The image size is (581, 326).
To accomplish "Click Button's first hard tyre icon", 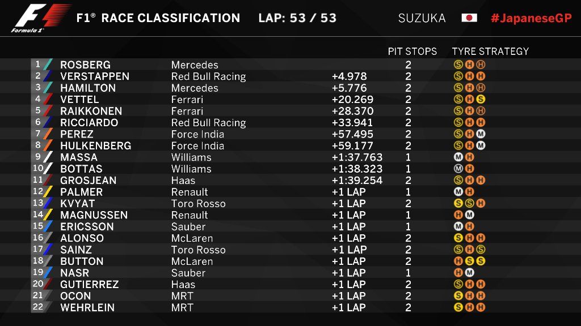I will tap(458, 261).
